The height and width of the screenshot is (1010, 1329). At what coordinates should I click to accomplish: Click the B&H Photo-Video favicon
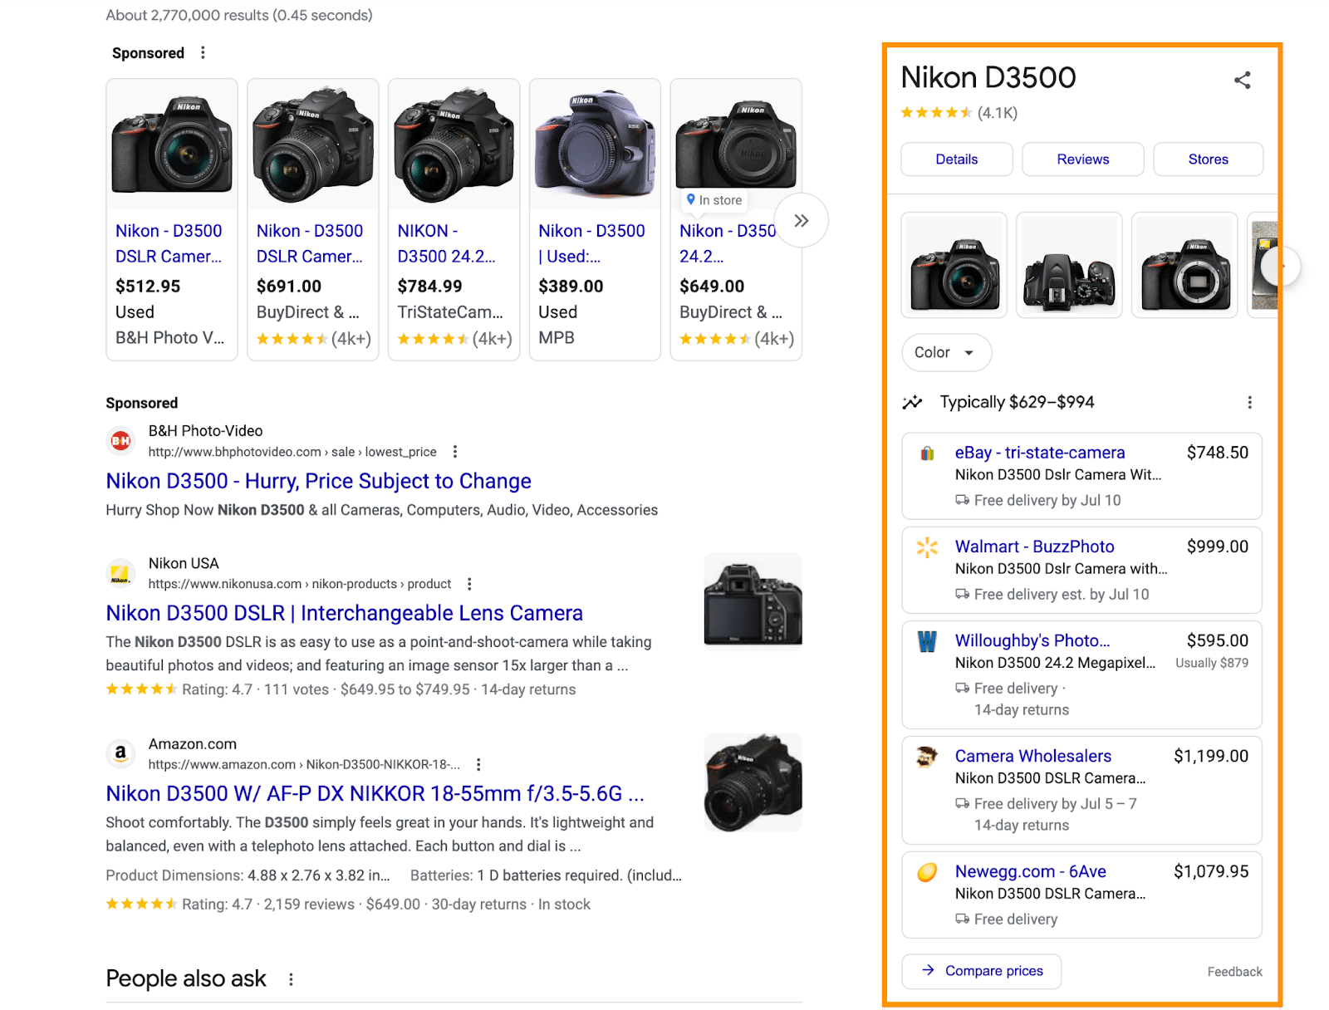120,441
